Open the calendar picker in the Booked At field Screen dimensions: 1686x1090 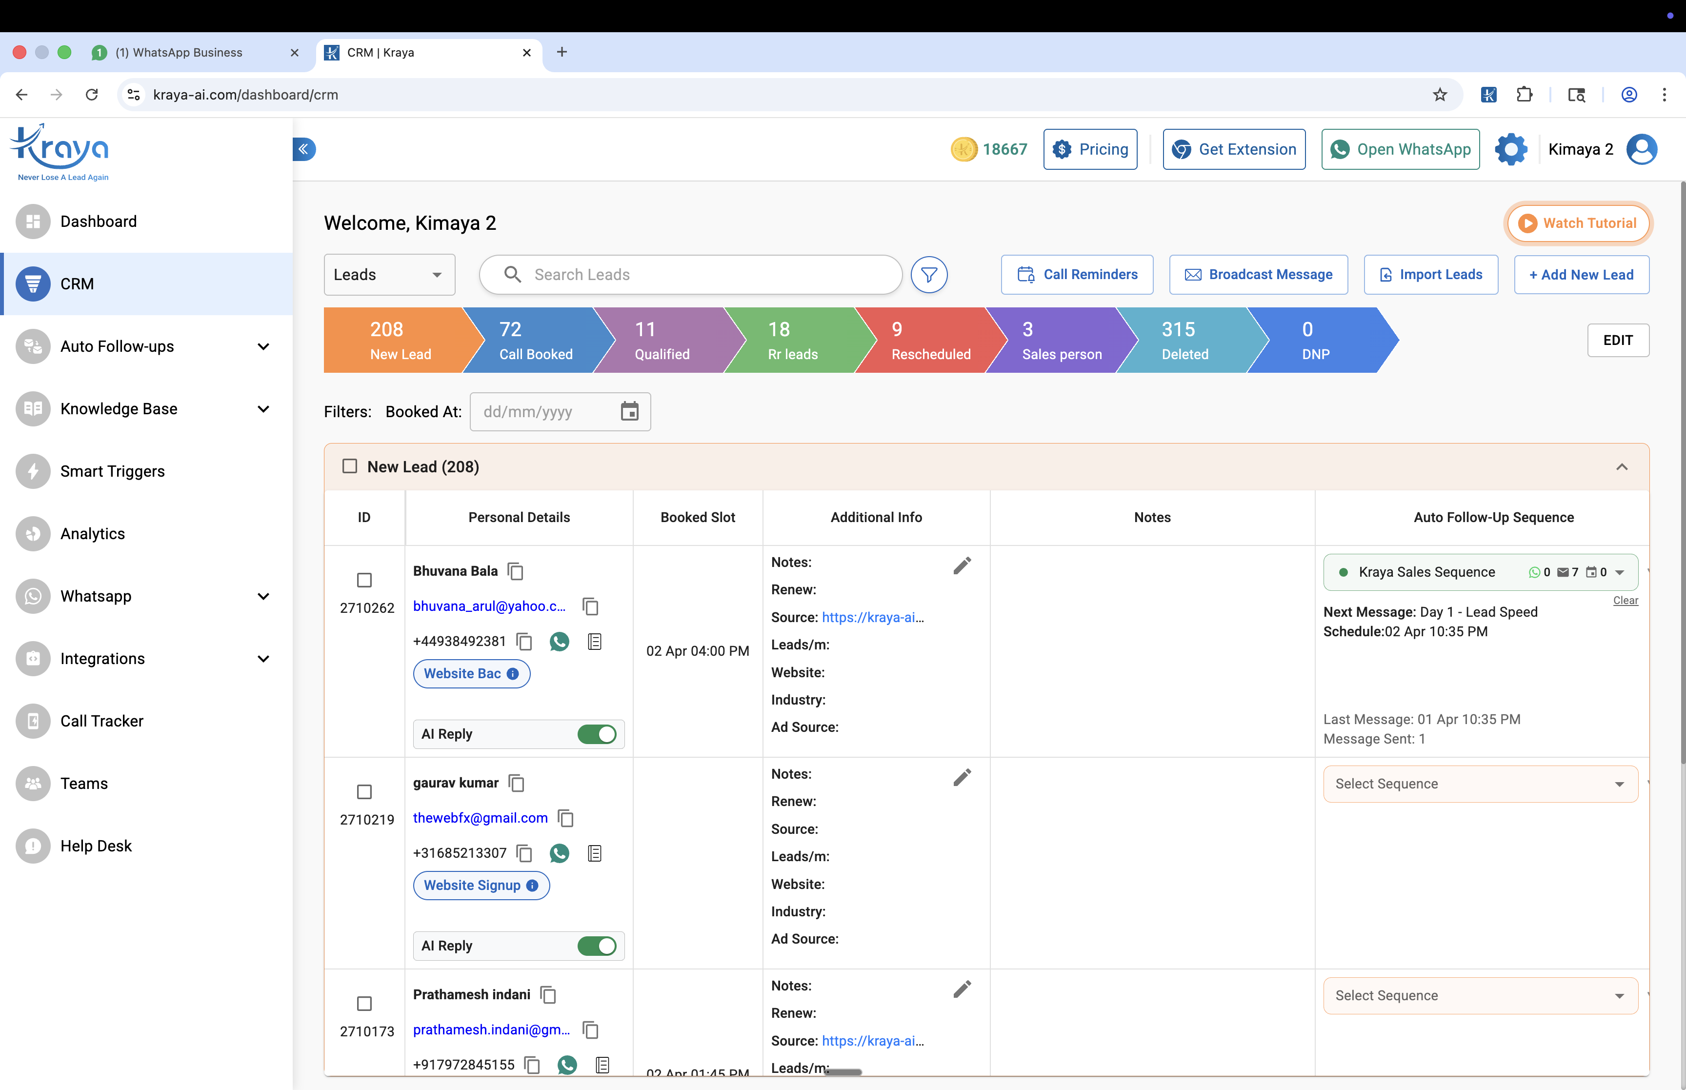coord(629,411)
